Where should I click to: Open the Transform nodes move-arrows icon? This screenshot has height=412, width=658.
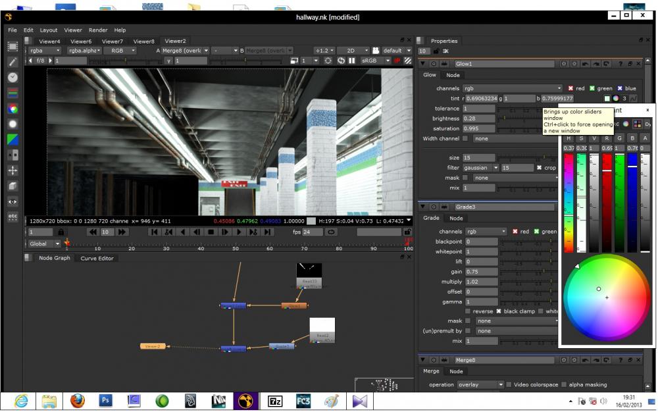click(x=13, y=170)
